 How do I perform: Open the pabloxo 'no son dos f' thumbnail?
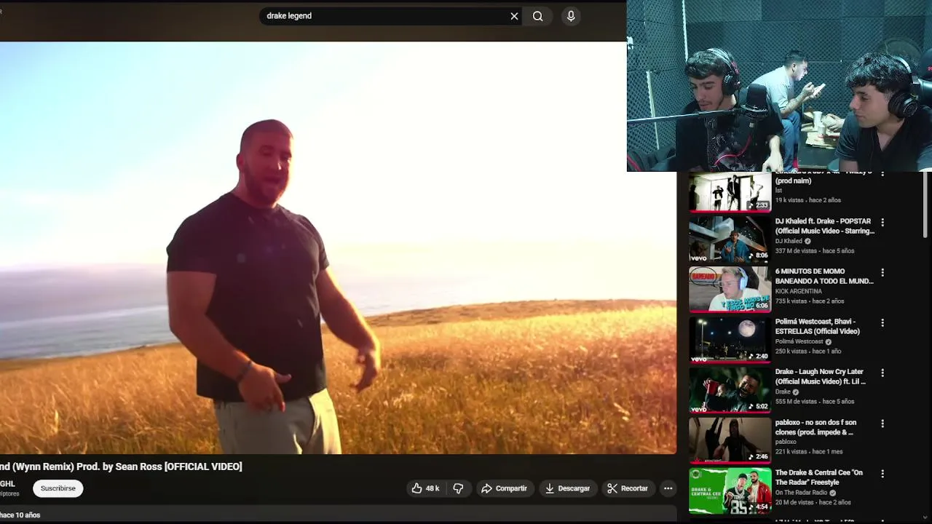point(730,440)
